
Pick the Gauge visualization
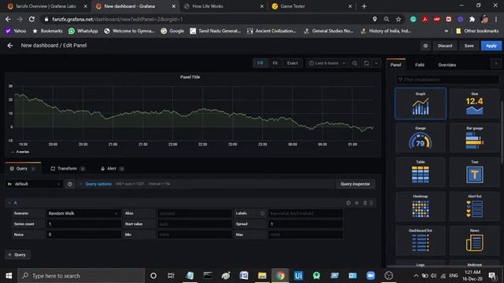[421, 138]
